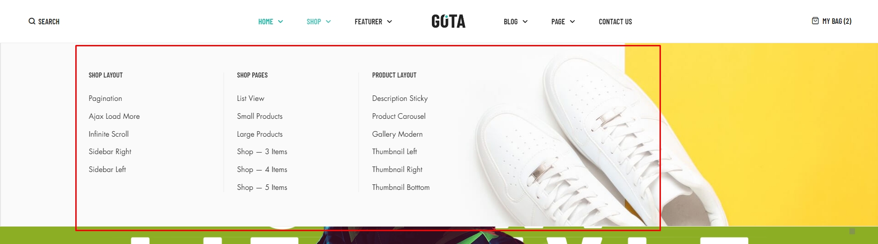Choose Shop — 4 Items page
This screenshot has width=878, height=244.
coord(262,169)
